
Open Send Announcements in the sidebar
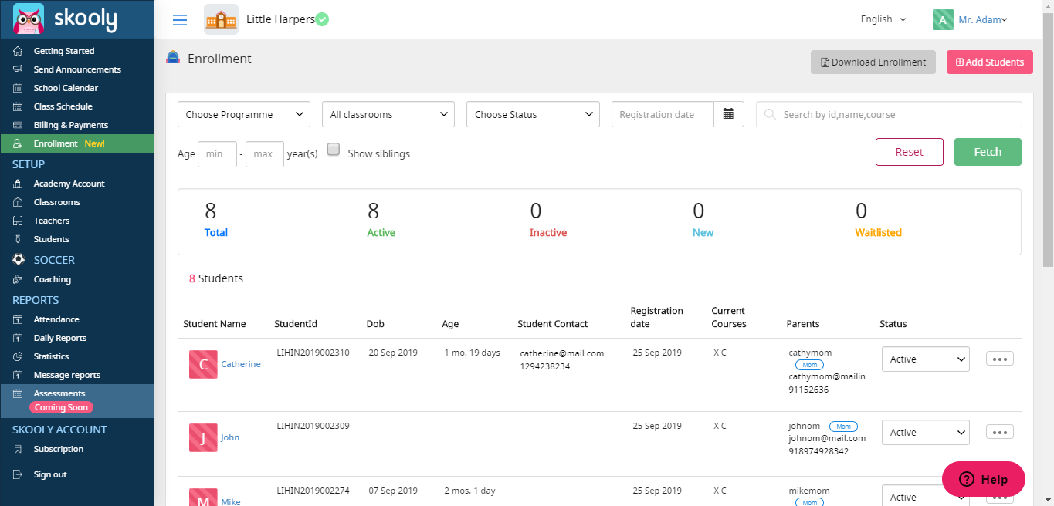[x=77, y=69]
